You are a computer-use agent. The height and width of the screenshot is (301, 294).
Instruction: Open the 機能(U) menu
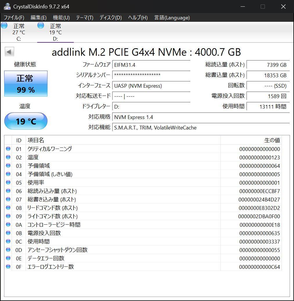[61, 17]
